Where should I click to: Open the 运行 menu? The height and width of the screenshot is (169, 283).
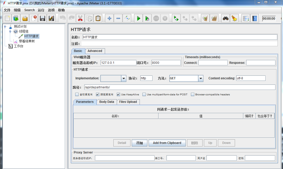pos(41,10)
